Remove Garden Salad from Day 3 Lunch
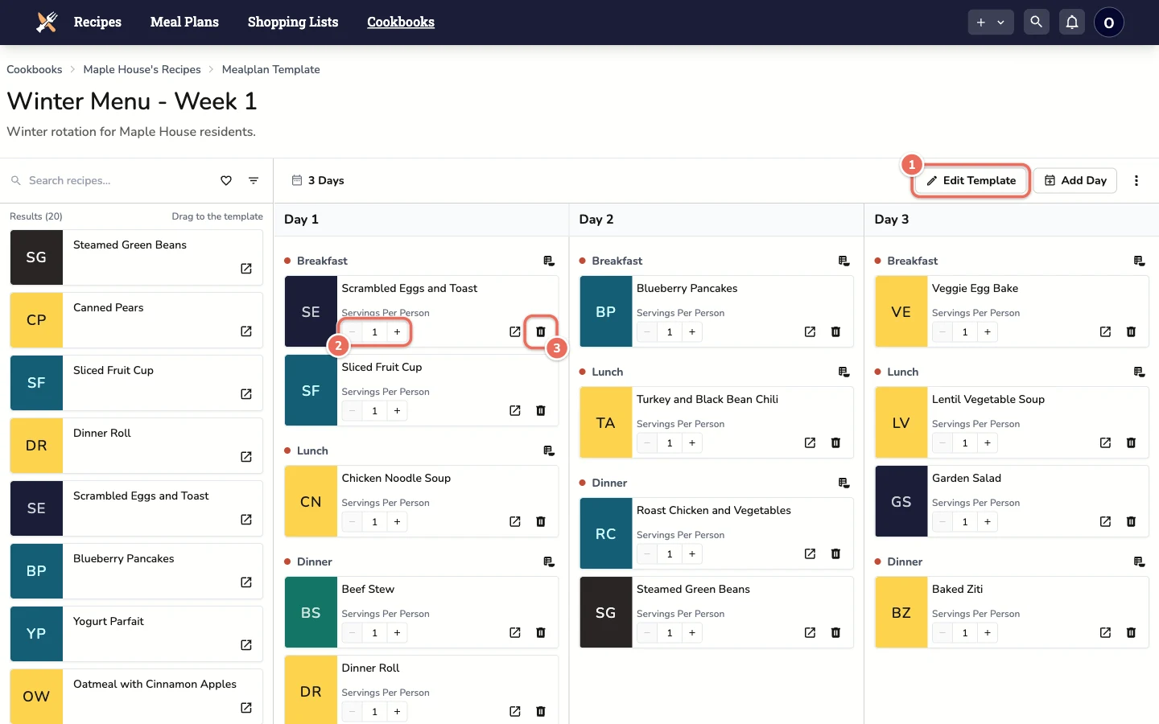 point(1131,522)
